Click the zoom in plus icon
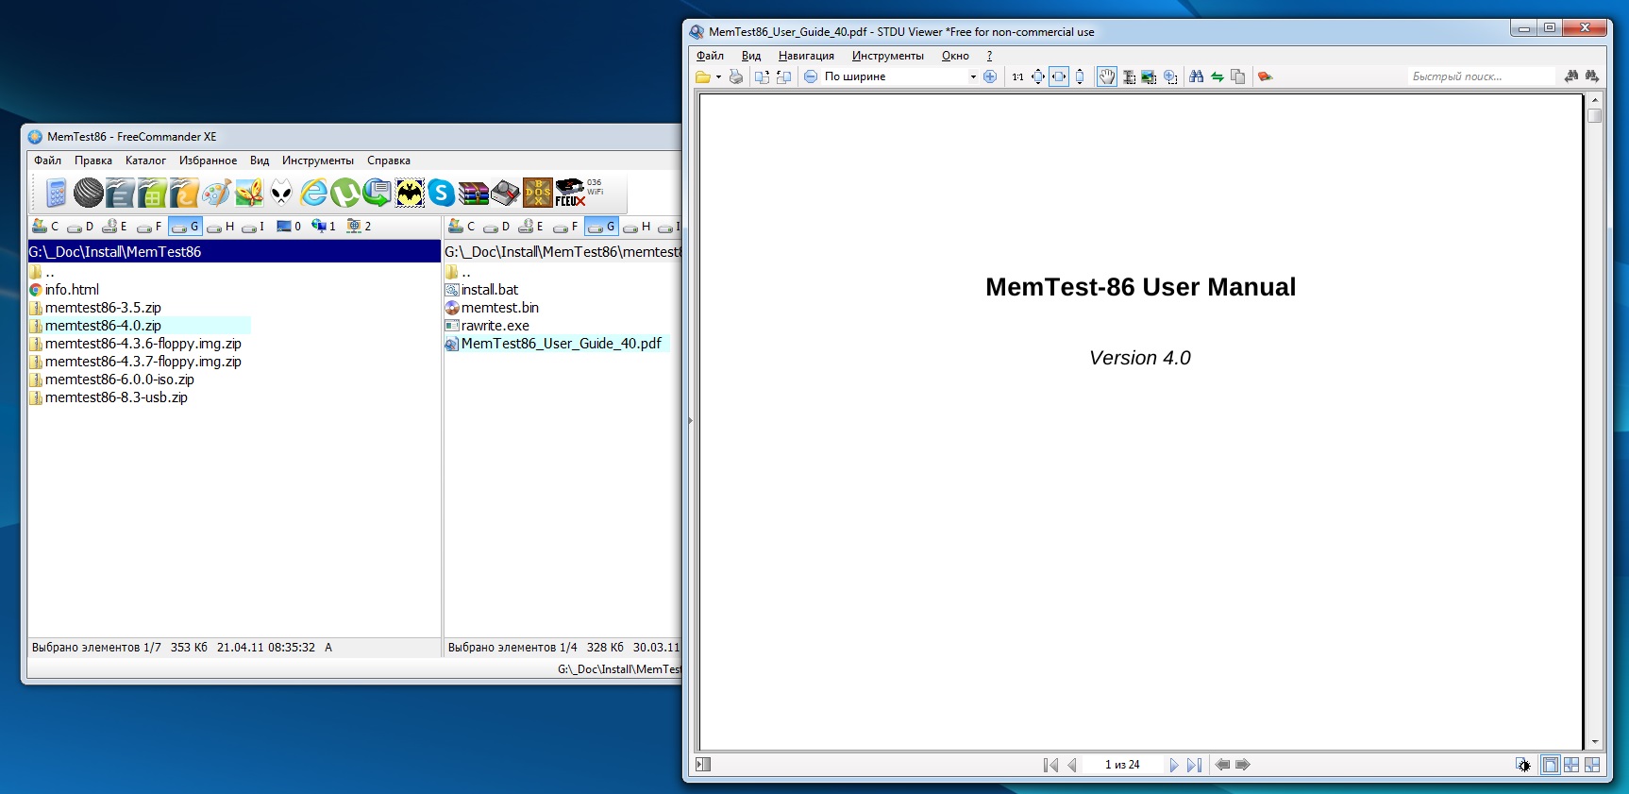This screenshot has height=794, width=1629. point(990,76)
